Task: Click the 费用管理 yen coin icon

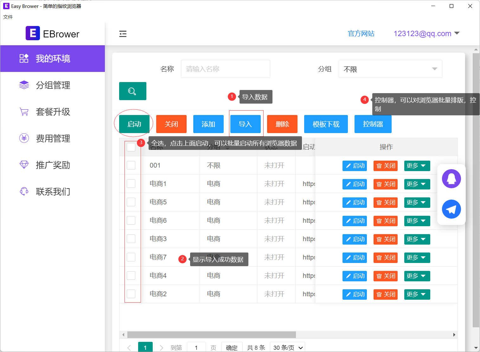Action: click(x=24, y=138)
